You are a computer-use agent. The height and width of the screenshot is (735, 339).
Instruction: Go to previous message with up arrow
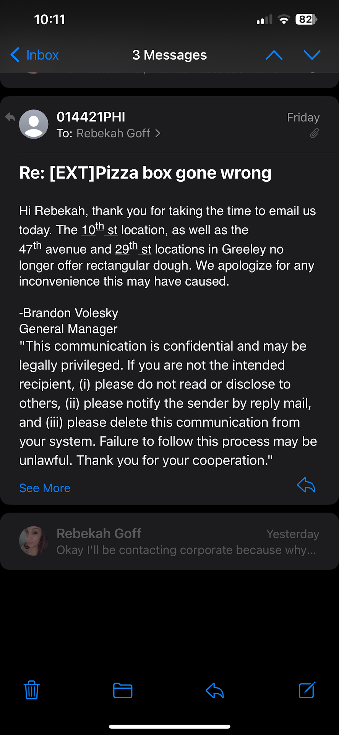click(274, 55)
